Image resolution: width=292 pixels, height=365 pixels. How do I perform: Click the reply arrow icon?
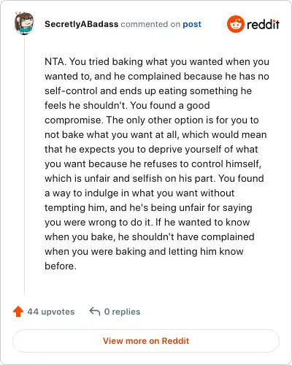coord(95,311)
